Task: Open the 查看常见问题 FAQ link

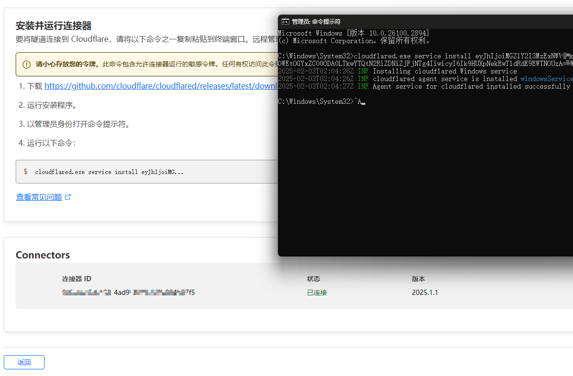Action: point(38,196)
